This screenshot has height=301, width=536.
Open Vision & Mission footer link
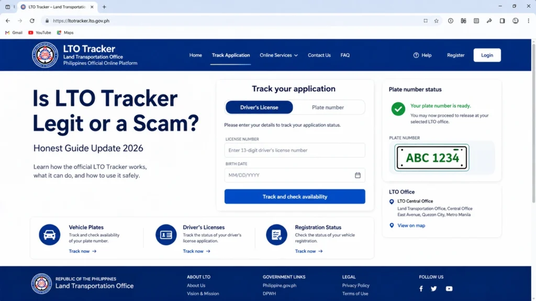[203, 294]
